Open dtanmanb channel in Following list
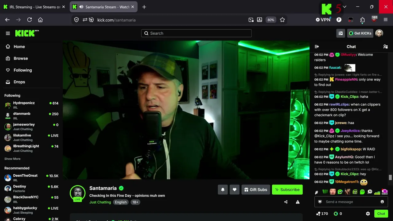 31,116
